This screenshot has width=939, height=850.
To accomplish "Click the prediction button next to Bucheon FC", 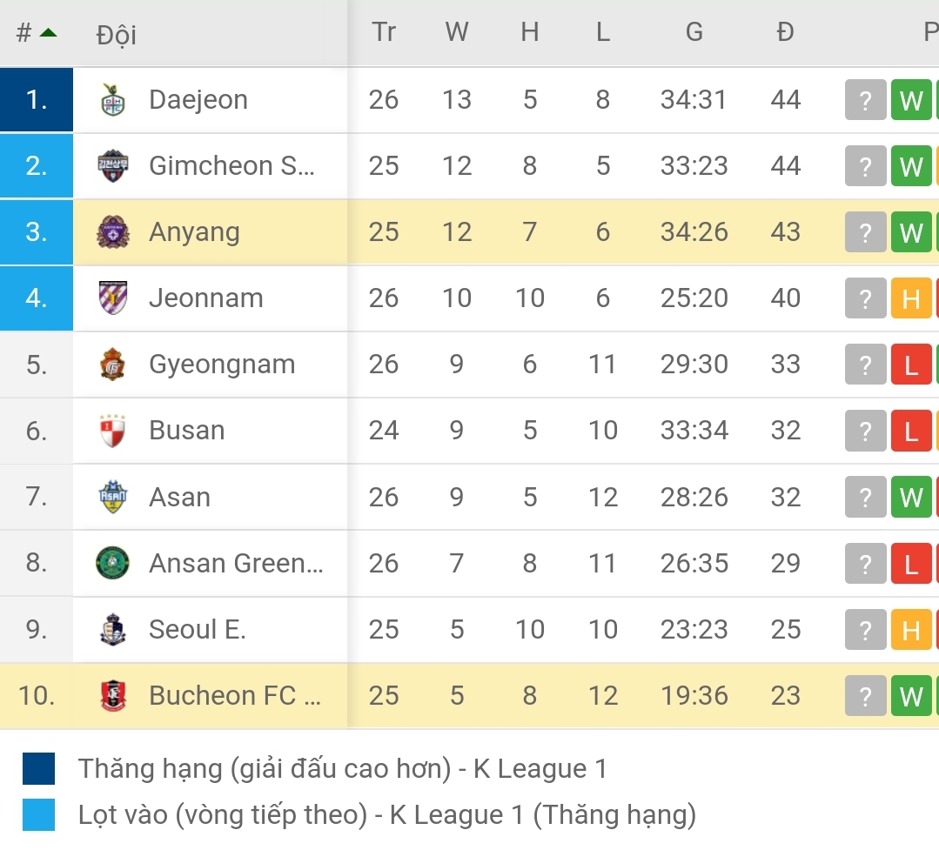I will click(865, 695).
